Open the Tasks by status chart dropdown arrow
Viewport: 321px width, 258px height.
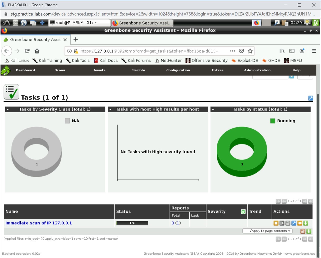pyautogui.click(x=213, y=109)
